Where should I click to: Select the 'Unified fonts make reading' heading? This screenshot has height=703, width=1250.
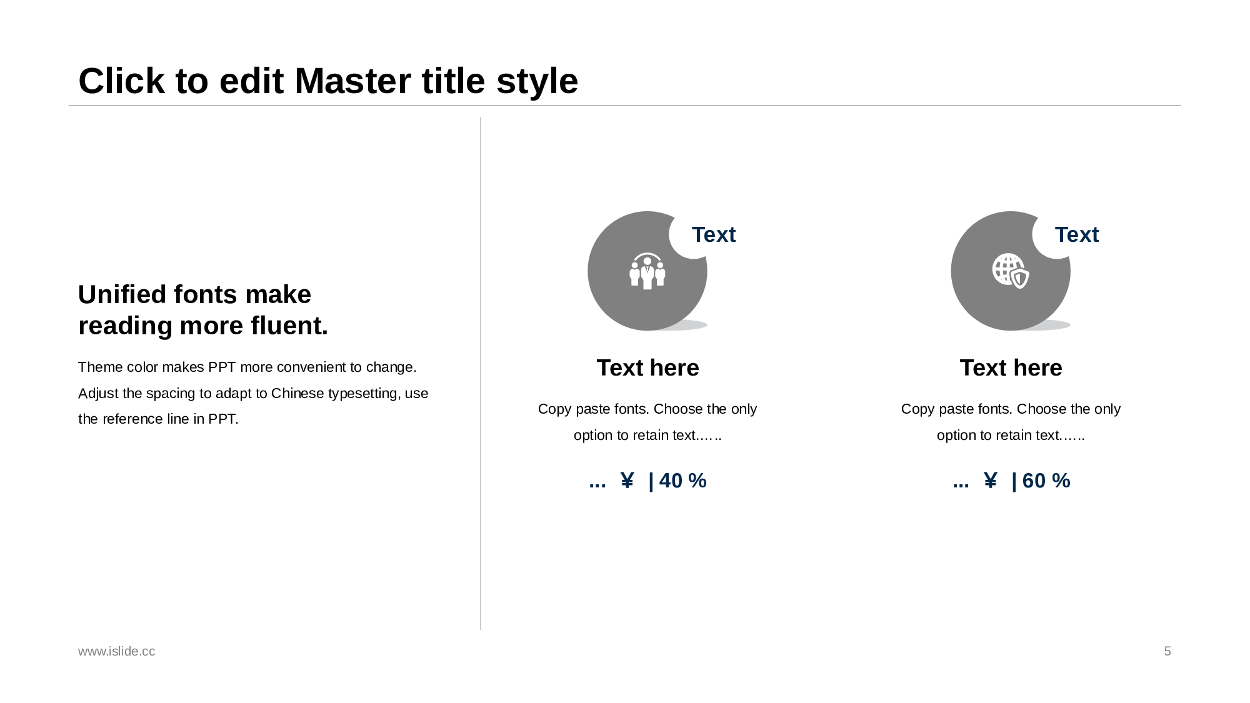(202, 310)
